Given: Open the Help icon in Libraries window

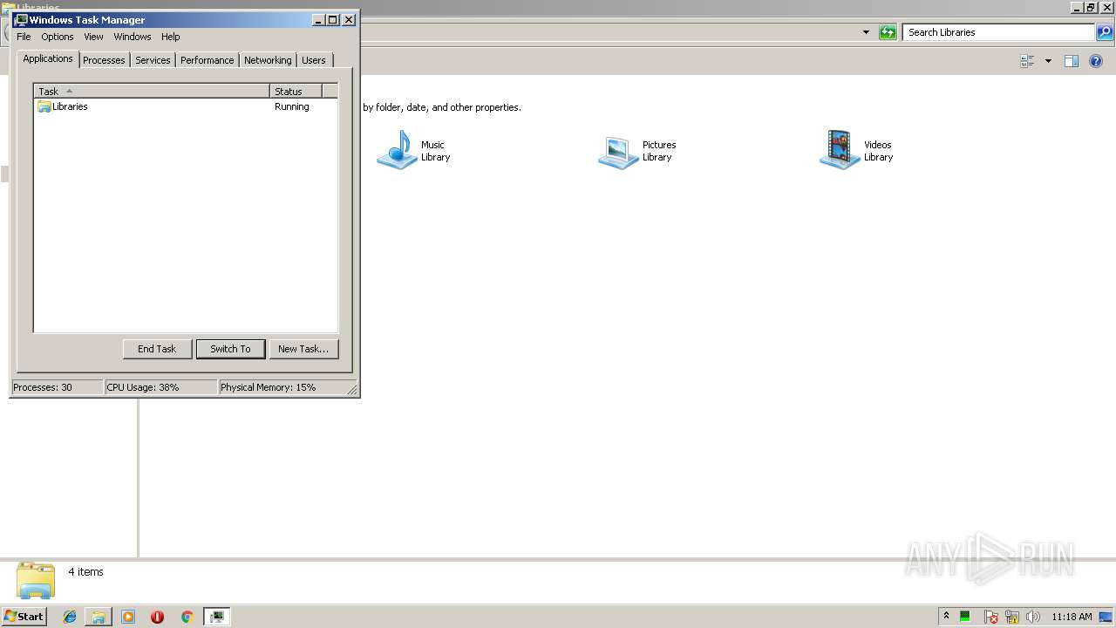Looking at the screenshot, I should pos(1096,61).
